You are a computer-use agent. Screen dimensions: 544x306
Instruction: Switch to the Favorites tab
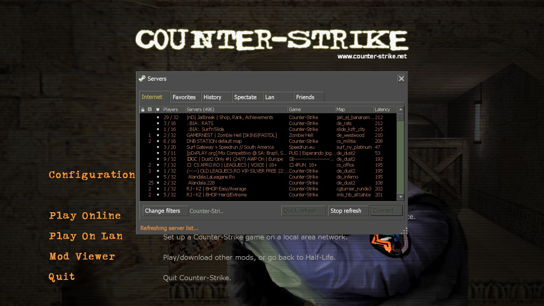(x=185, y=97)
